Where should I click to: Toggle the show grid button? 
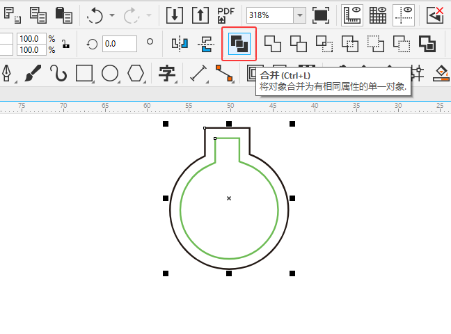pos(378,15)
